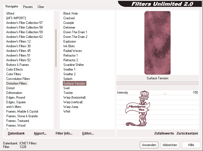Choose Surface Tension filter
Image resolution: width=203 pixels, height=151 pixels.
pos(75,83)
